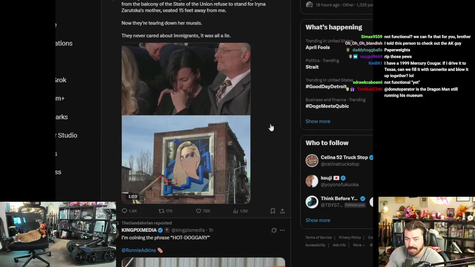The image size is (475, 267).
Task: Open Accessibility footer link
Action: click(315, 245)
